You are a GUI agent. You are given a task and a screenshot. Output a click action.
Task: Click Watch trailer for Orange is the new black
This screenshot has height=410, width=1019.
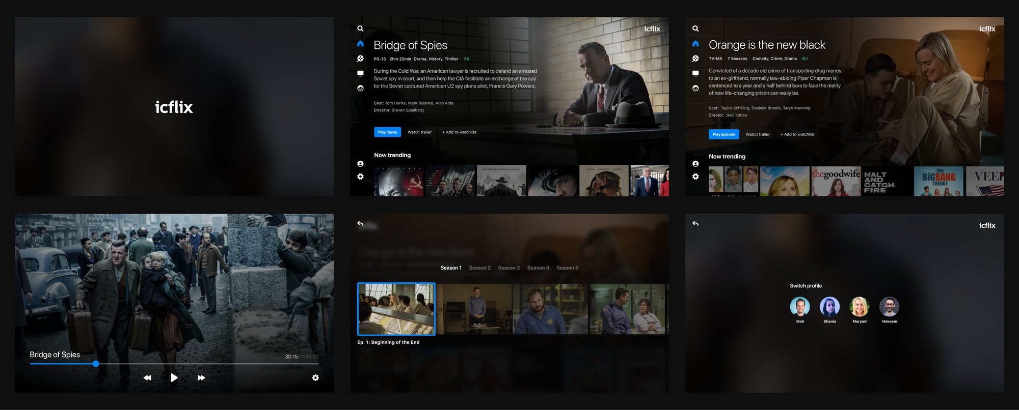point(758,134)
